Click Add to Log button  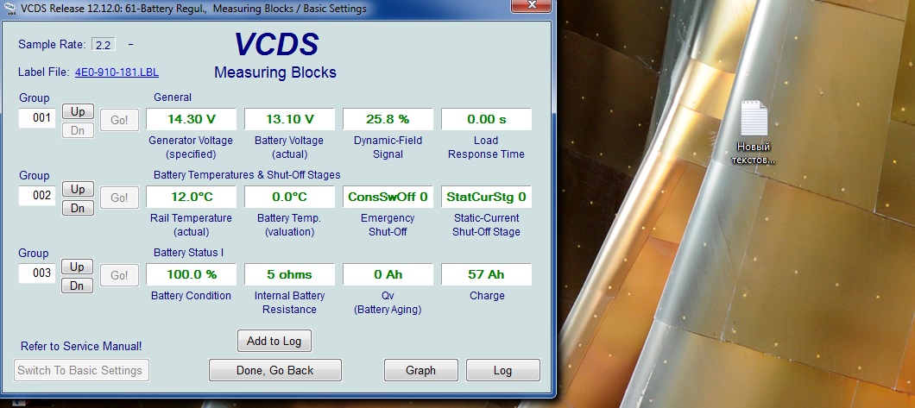274,341
